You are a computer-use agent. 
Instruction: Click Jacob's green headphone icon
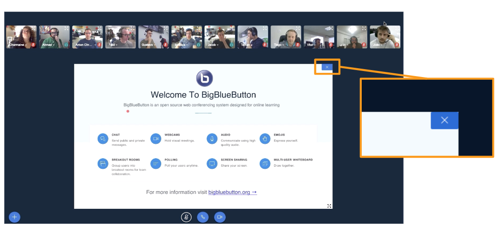[231, 45]
